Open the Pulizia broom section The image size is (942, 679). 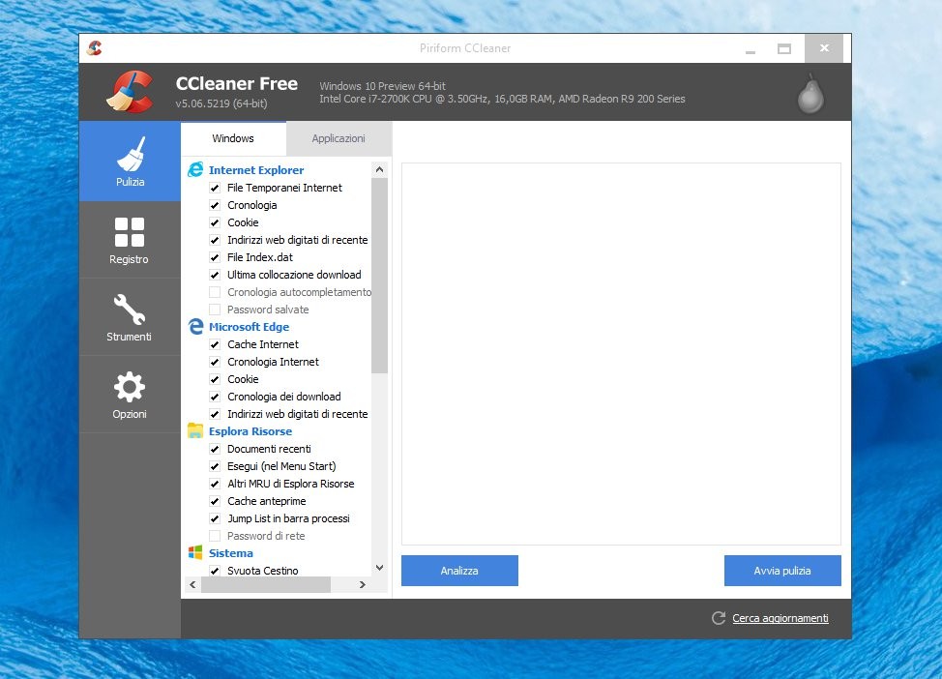pyautogui.click(x=130, y=162)
